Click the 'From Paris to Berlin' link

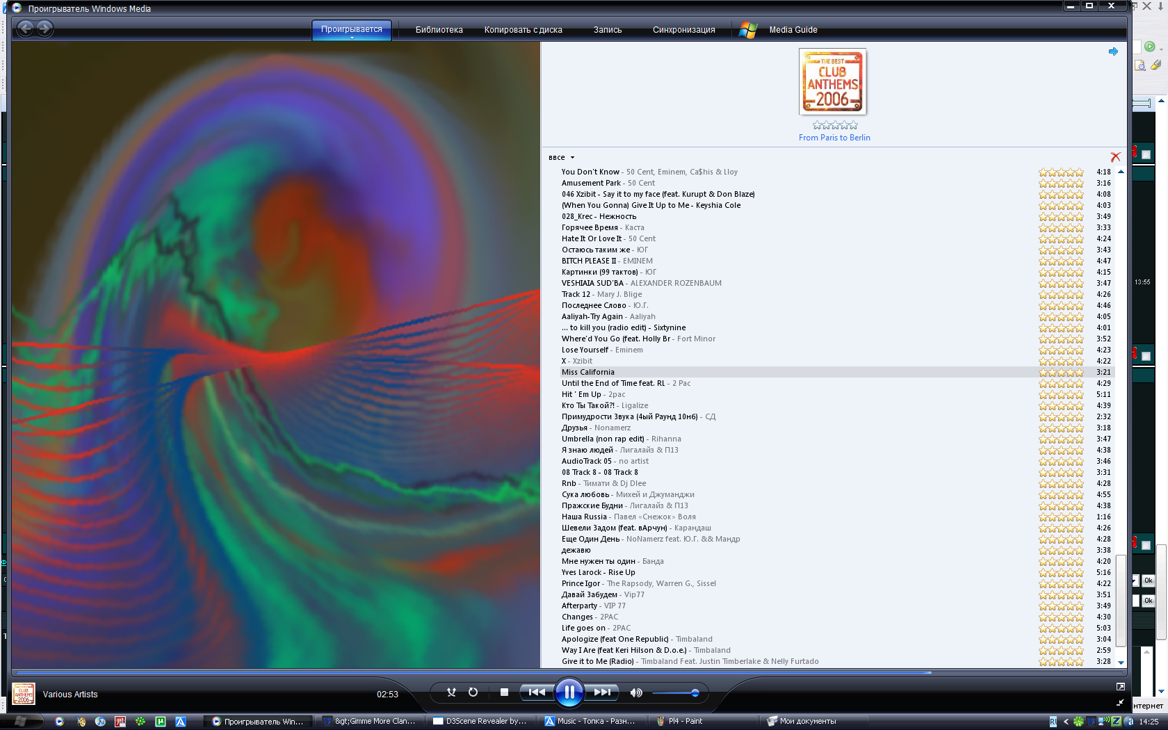(x=834, y=138)
